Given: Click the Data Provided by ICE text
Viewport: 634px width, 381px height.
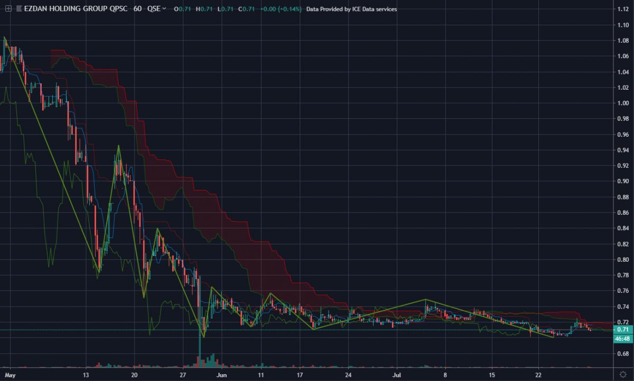Looking at the screenshot, I should 351,9.
